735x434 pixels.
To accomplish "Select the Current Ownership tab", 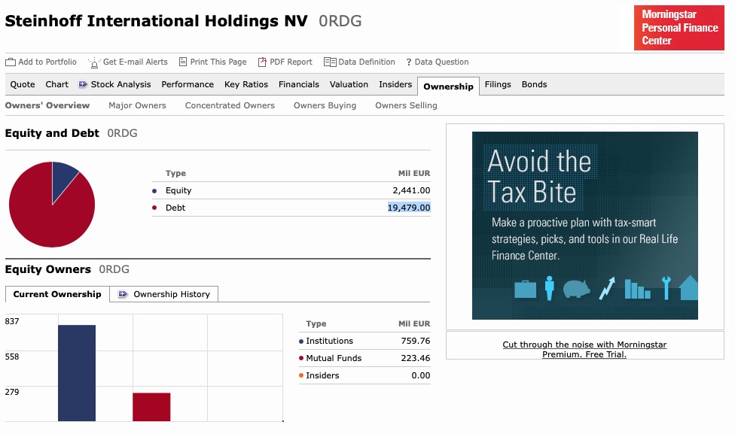I will [57, 294].
